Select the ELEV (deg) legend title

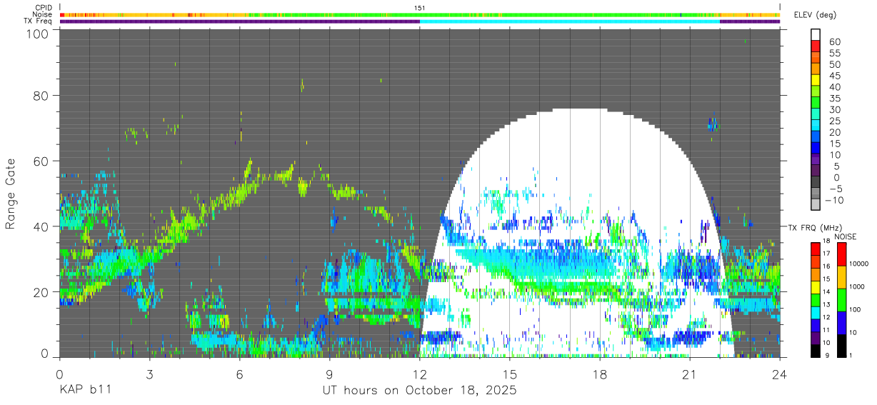tap(815, 15)
